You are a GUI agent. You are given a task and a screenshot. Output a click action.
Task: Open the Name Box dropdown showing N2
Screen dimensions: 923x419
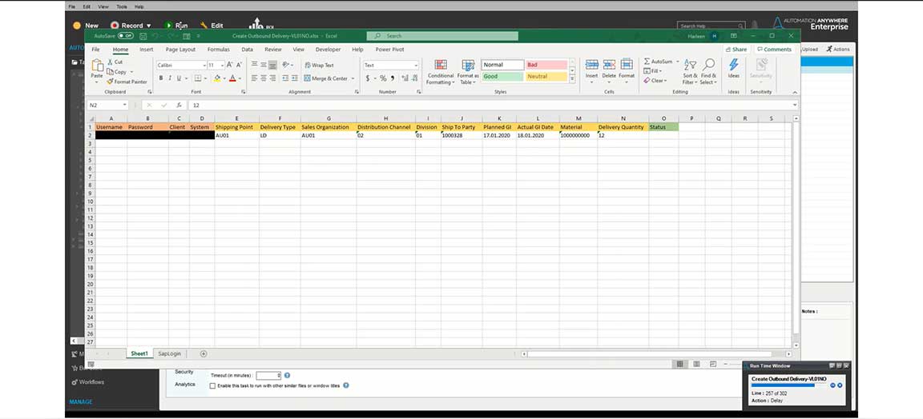[124, 106]
